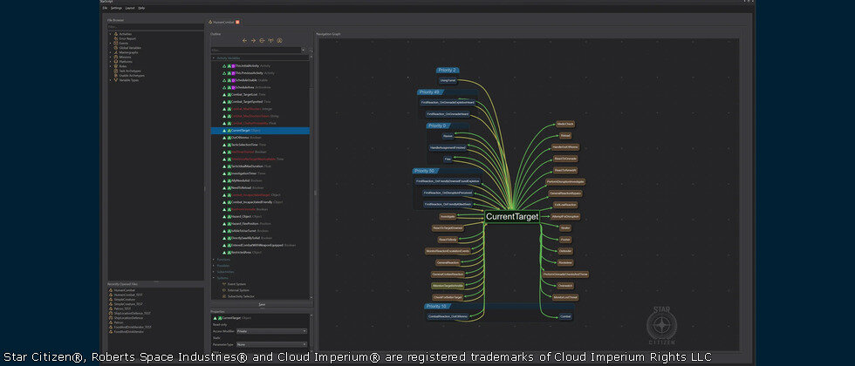Click the Error Report icon in File Browser

pos(115,38)
